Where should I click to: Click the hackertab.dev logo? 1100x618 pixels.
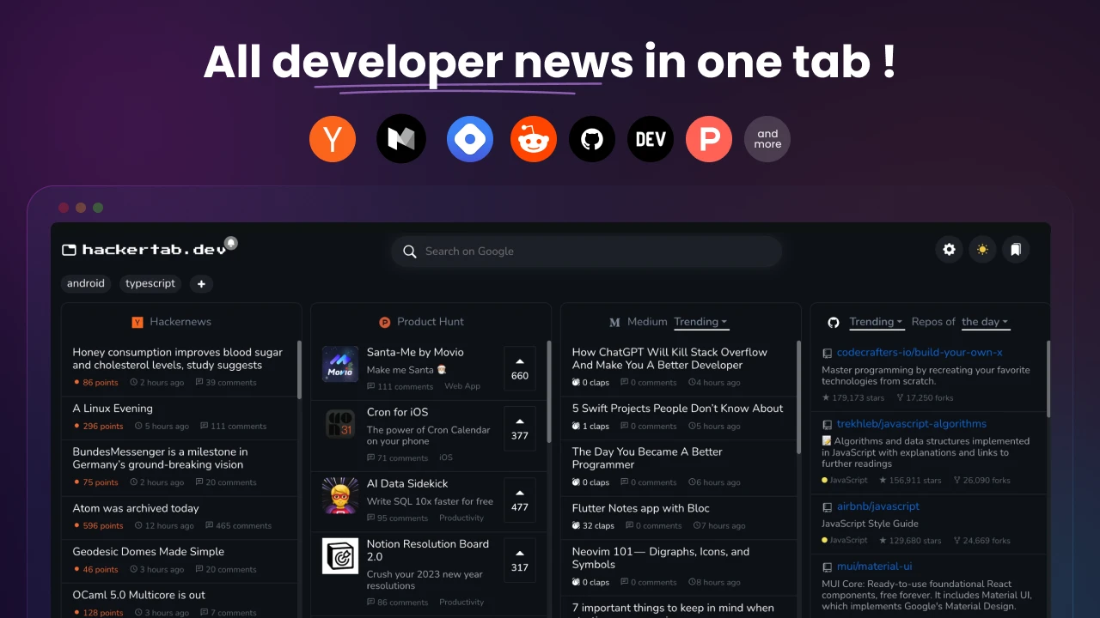[x=144, y=250]
